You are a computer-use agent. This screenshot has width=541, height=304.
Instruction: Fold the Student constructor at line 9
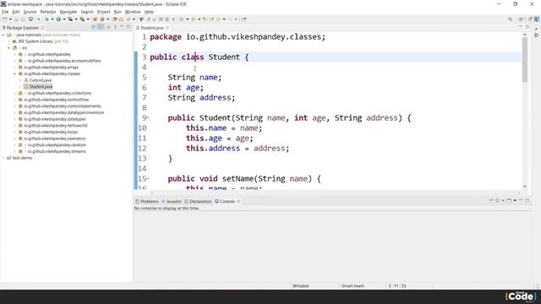coord(148,118)
